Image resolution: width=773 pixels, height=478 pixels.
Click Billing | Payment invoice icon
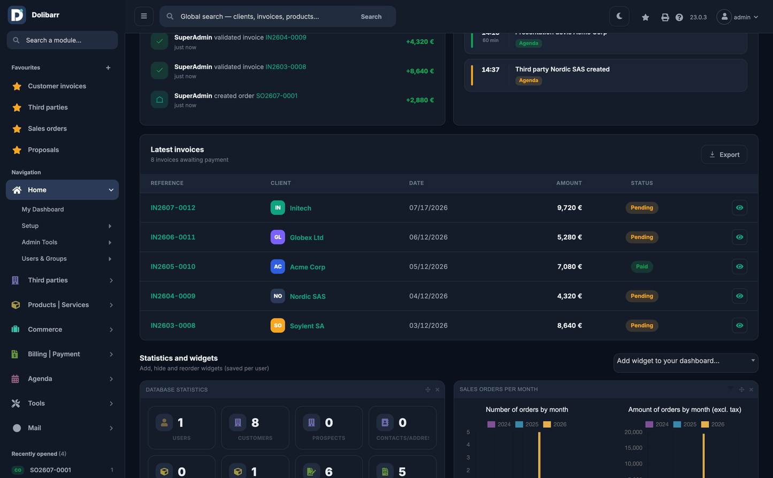16,354
